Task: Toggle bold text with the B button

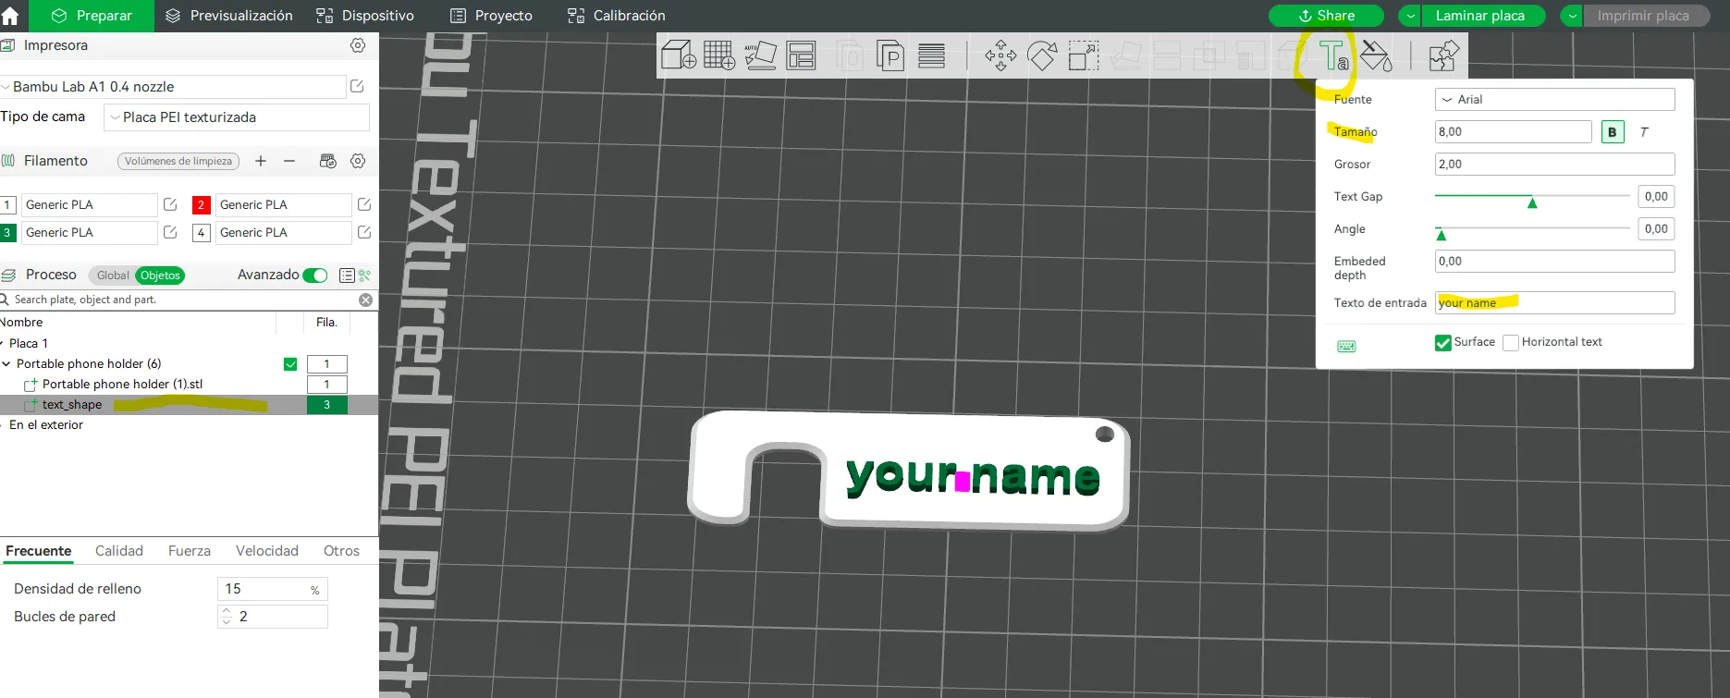Action: [1613, 132]
